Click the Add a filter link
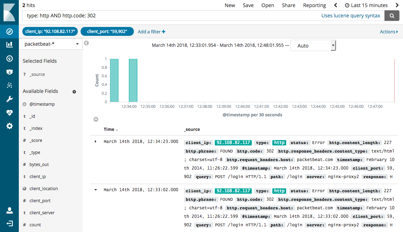 click(x=151, y=32)
